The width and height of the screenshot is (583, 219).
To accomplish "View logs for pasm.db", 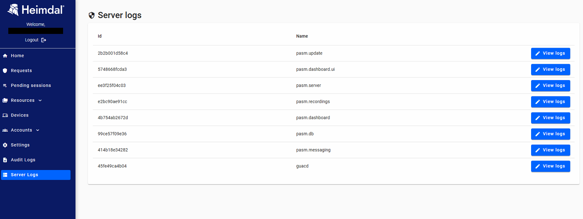I will (x=550, y=134).
